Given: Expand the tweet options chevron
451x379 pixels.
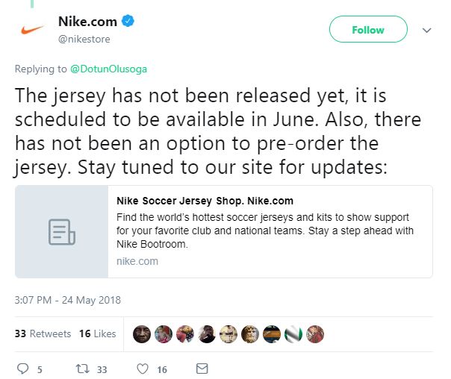Looking at the screenshot, I should click(427, 31).
